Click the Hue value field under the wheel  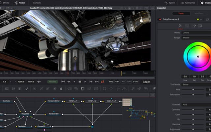[x=185, y=77]
